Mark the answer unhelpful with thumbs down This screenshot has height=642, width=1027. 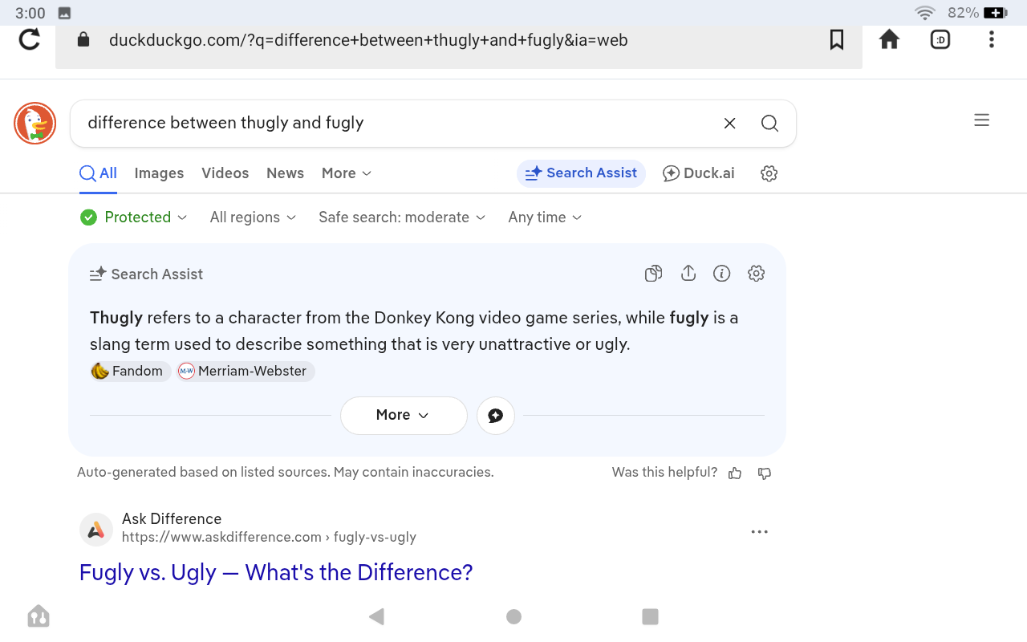click(765, 473)
